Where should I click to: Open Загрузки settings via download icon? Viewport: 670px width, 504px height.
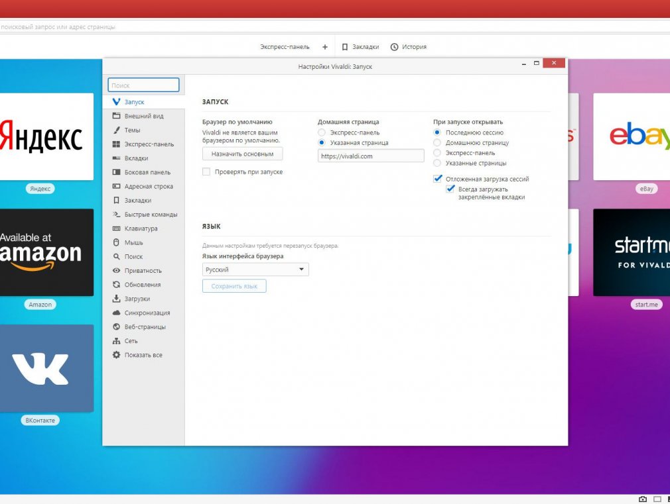[116, 298]
